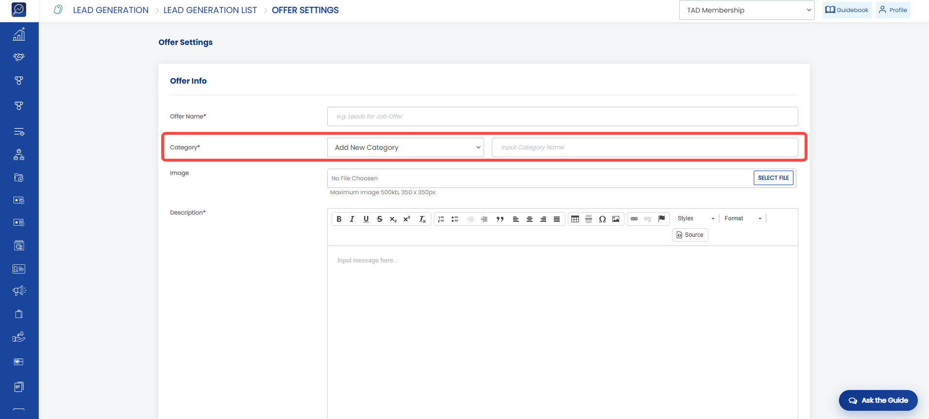The image size is (929, 419).
Task: Open the documents sidebar icon
Action: [19, 387]
